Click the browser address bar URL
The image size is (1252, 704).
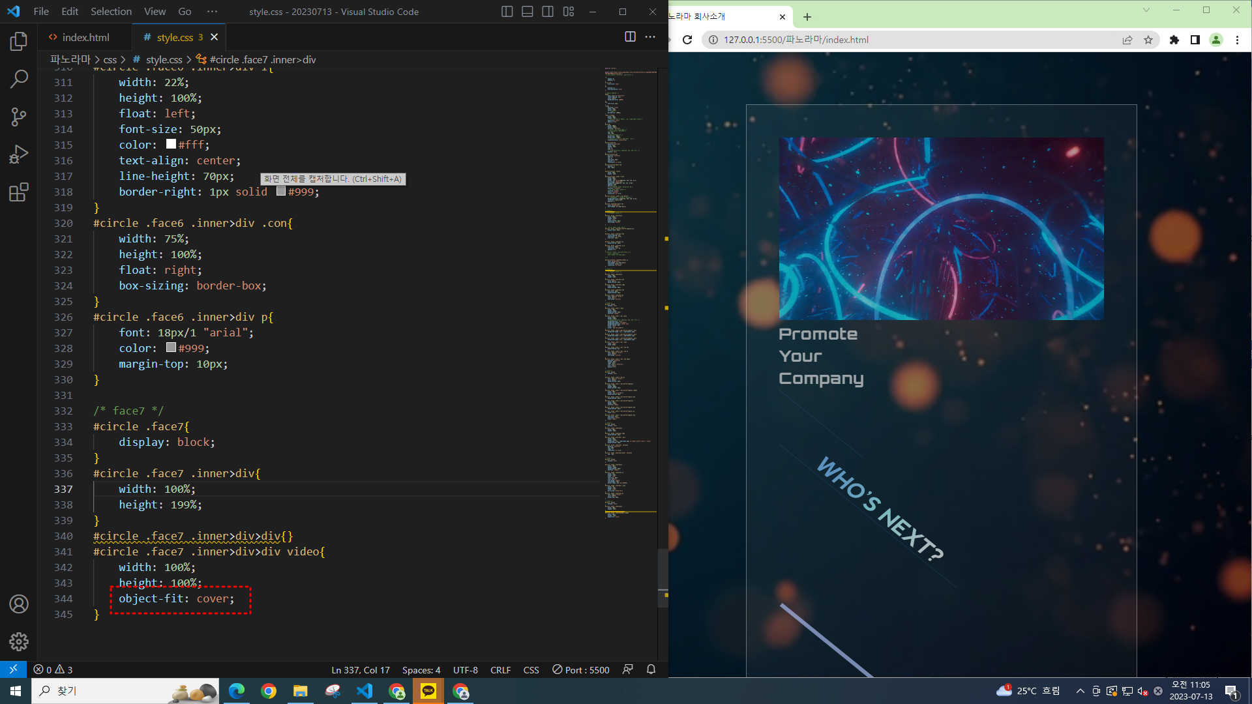point(796,40)
